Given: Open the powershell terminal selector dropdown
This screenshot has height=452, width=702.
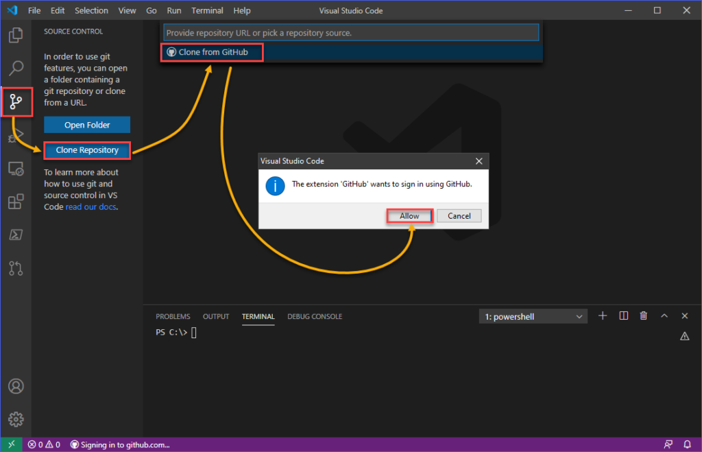Looking at the screenshot, I should tap(533, 316).
